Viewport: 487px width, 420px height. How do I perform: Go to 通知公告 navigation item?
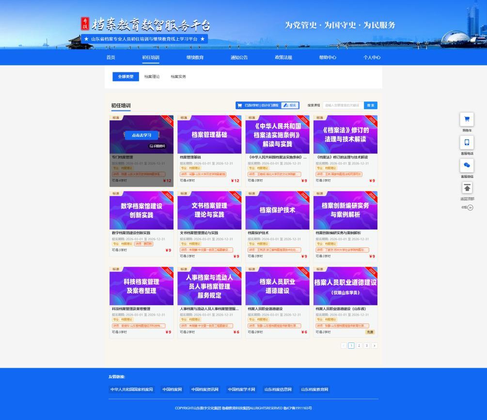(239, 58)
